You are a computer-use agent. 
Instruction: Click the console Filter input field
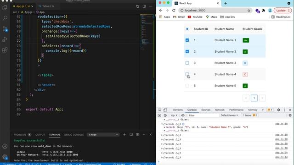coord(204,115)
